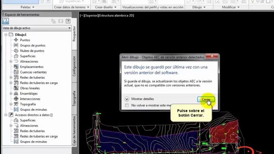
Task: Click the [−] viewport control
Action: click(83, 15)
